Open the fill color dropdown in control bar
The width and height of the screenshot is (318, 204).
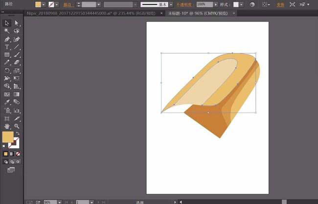[x=45, y=4]
